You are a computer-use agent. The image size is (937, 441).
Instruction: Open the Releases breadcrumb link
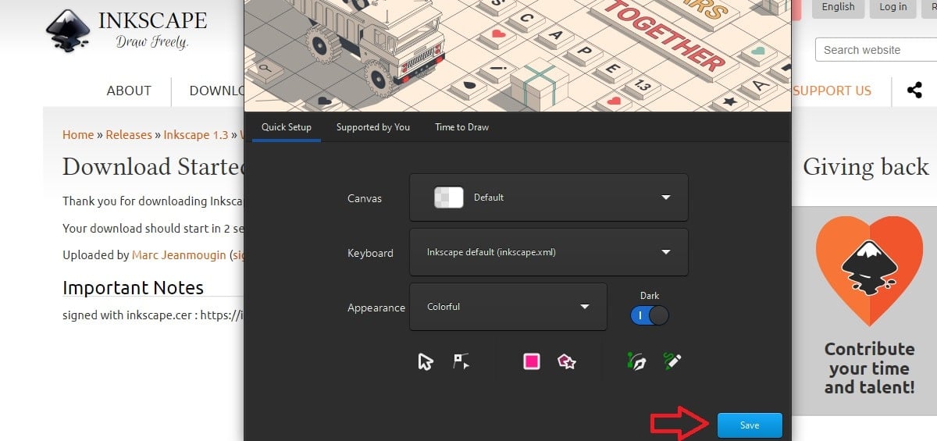pos(129,134)
